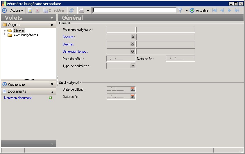Open calendar for Suivi budgétaire Date de début
Screen dimensions: 245x154
point(133,89)
